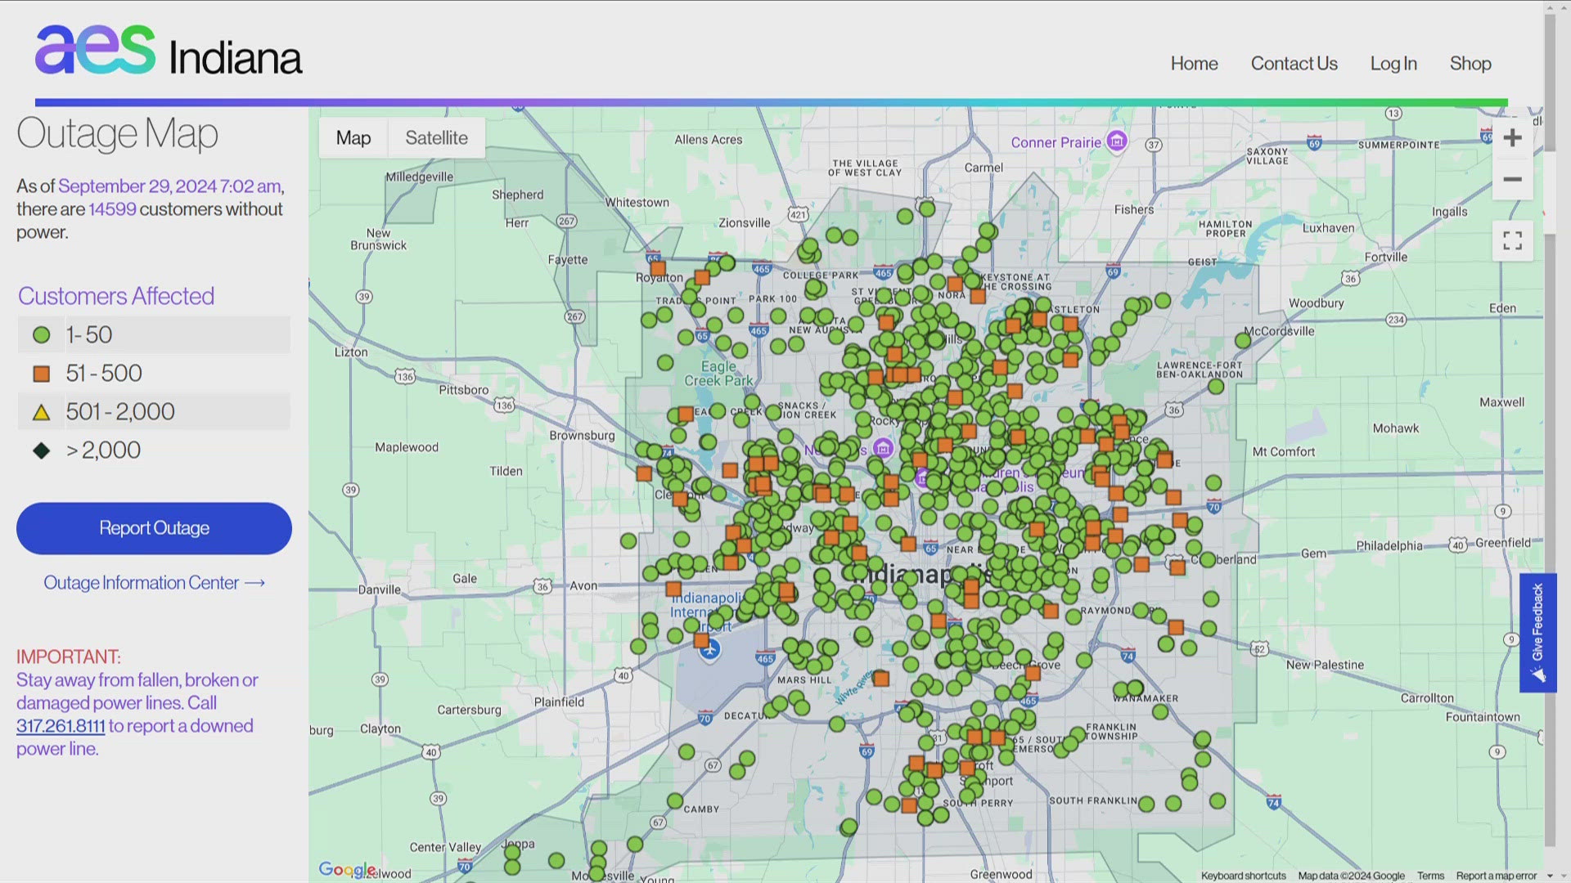The width and height of the screenshot is (1571, 883).
Task: Switch to Satellite view tab
Action: click(436, 137)
